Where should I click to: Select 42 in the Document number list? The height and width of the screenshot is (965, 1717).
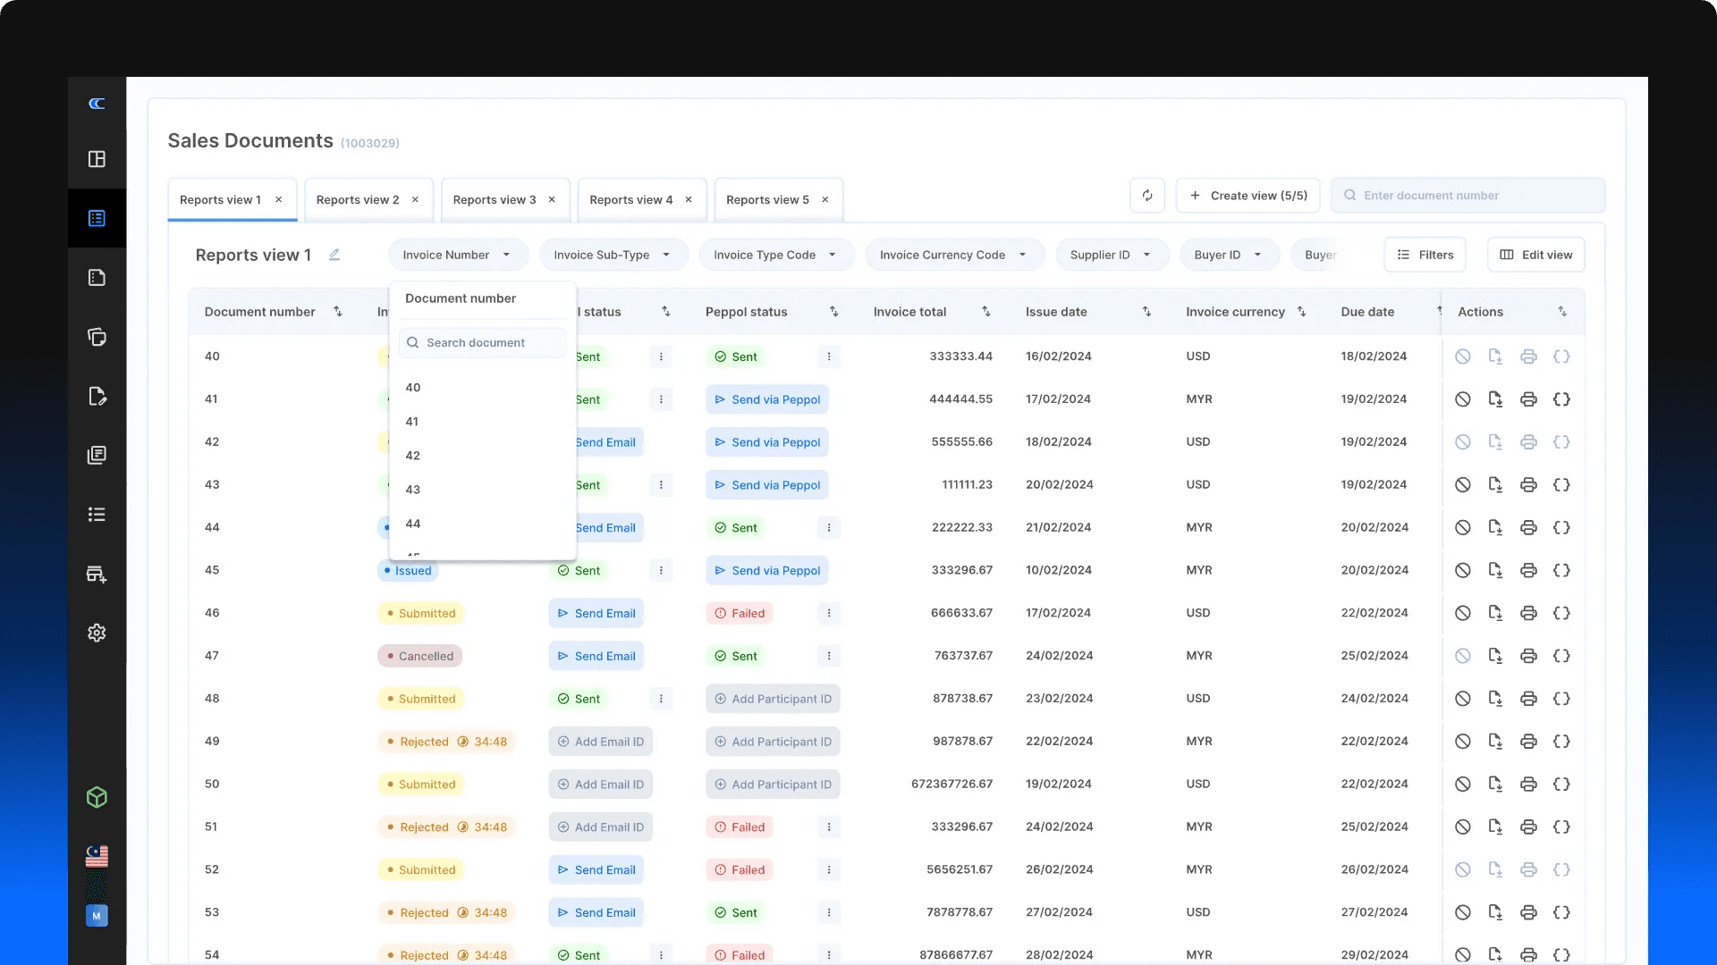click(x=413, y=456)
